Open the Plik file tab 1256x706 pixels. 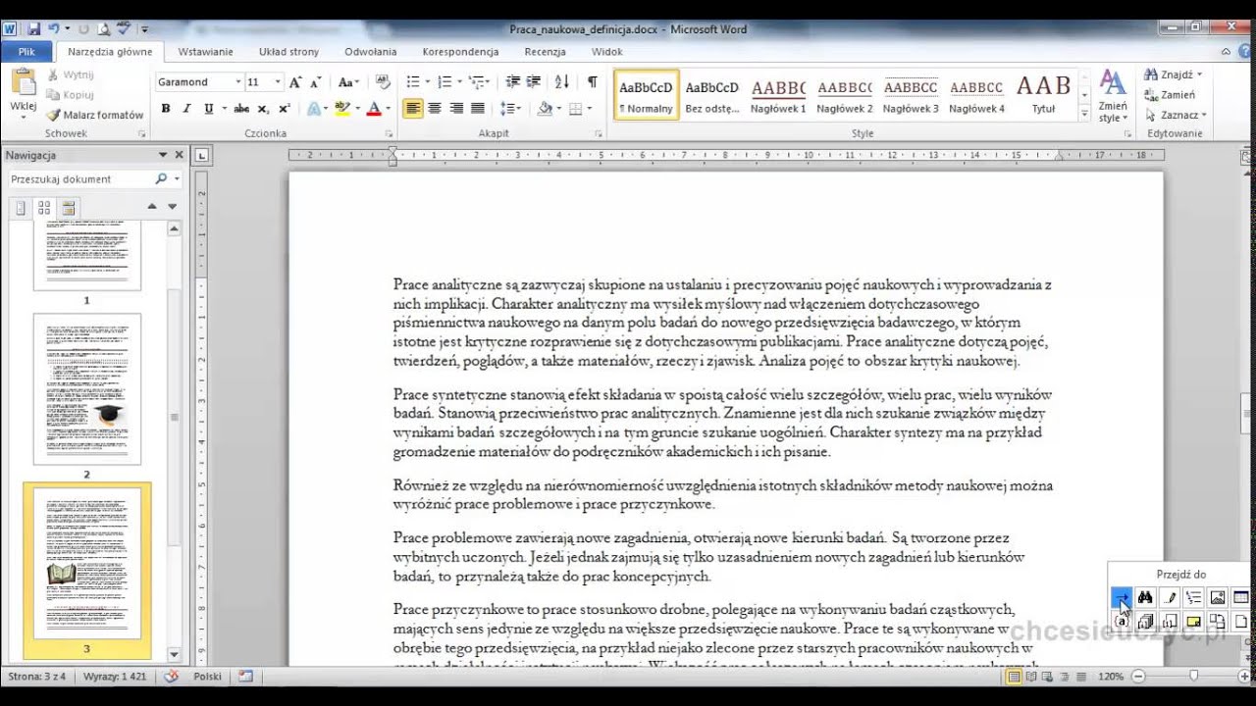(26, 51)
